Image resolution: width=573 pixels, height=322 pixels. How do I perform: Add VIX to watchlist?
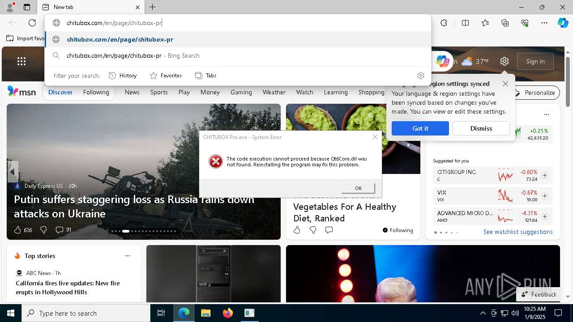[545, 196]
